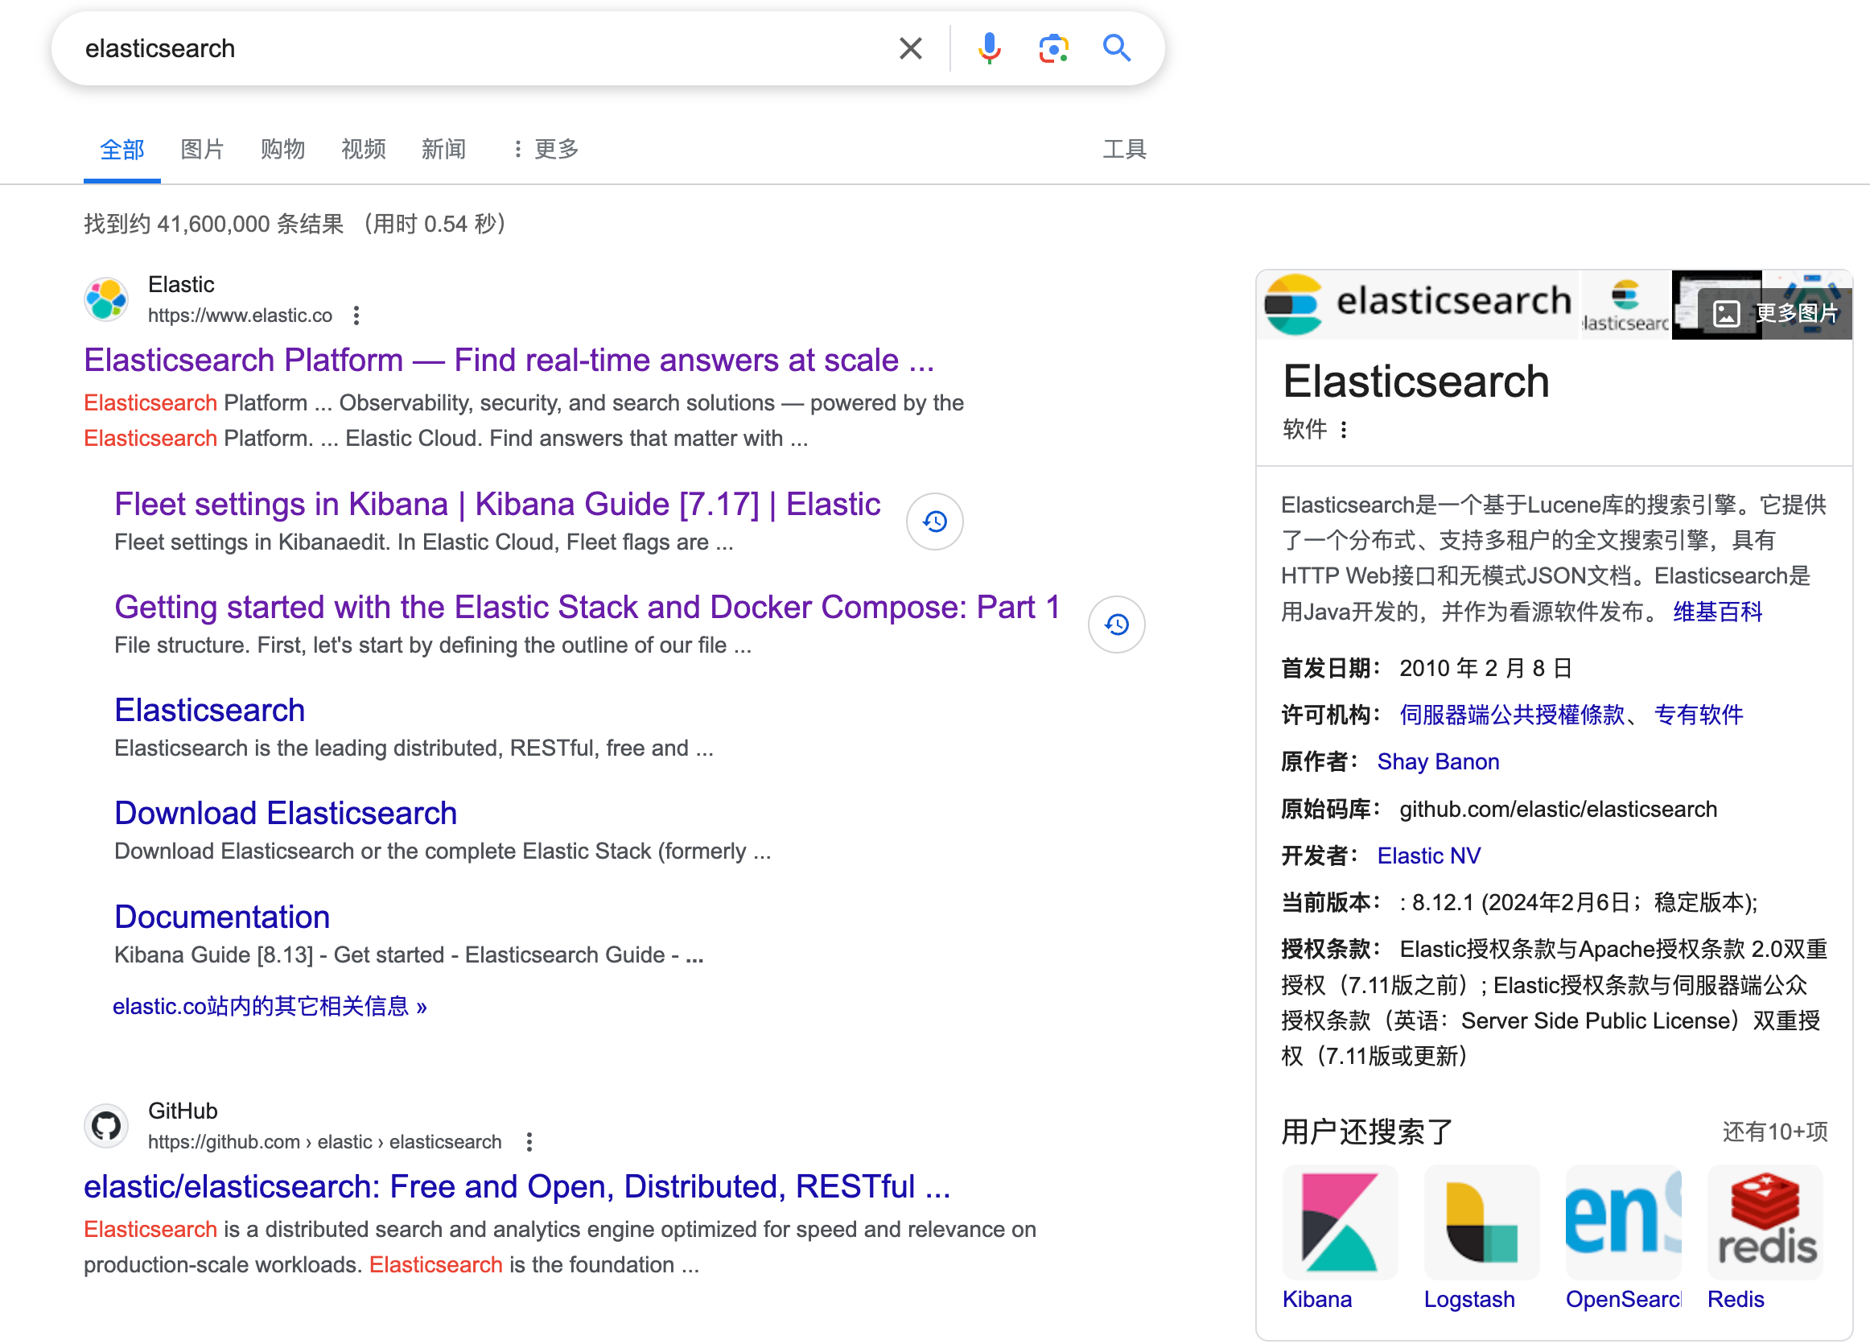Switch to the 新闻 tab
Image resolution: width=1870 pixels, height=1344 pixels.
pyautogui.click(x=443, y=149)
